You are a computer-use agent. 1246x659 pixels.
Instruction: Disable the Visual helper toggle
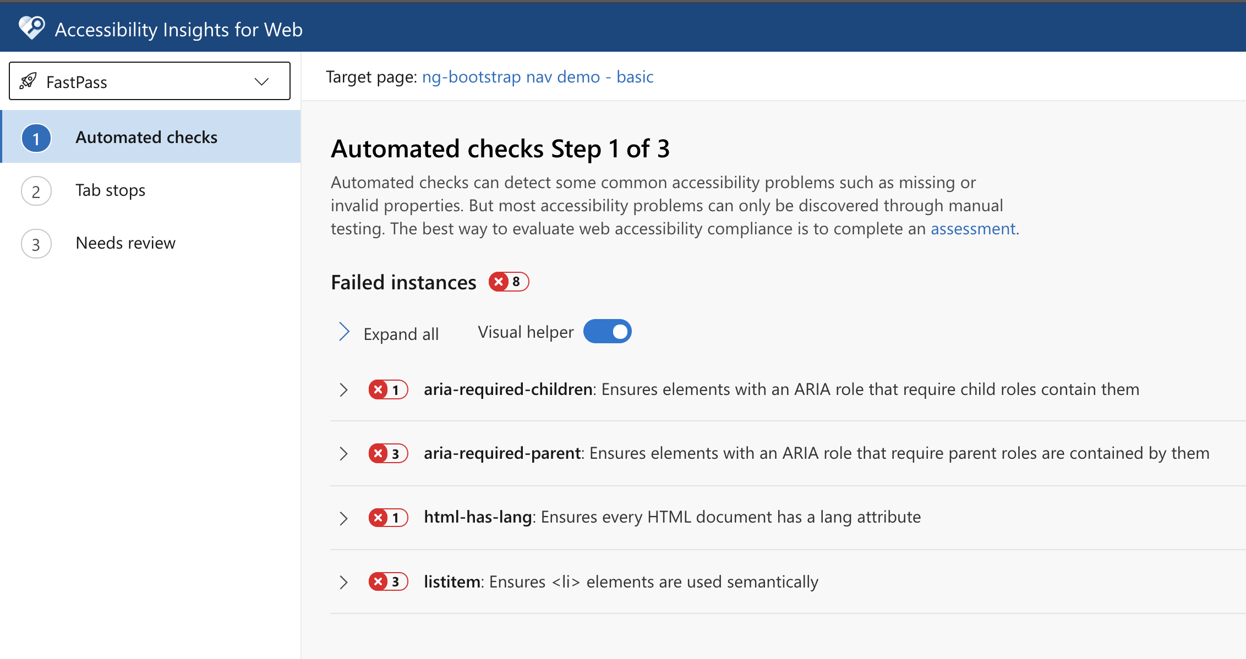coord(607,331)
